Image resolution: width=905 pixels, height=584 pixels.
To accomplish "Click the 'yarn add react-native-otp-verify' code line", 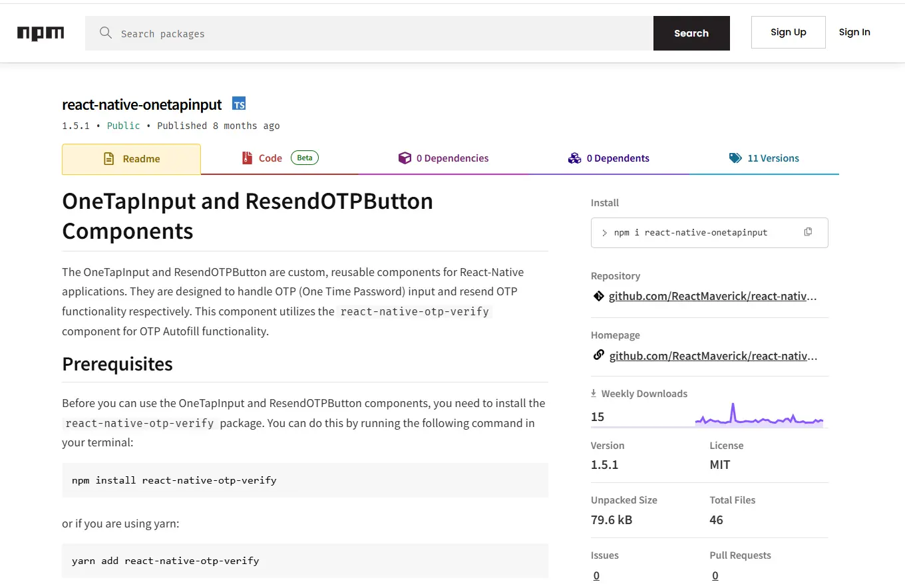I will tap(166, 561).
